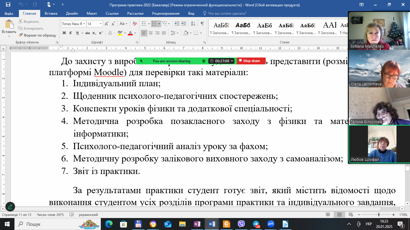Apply center alignment to paragraph
Screen dimensions: 410x230
coord(151,33)
